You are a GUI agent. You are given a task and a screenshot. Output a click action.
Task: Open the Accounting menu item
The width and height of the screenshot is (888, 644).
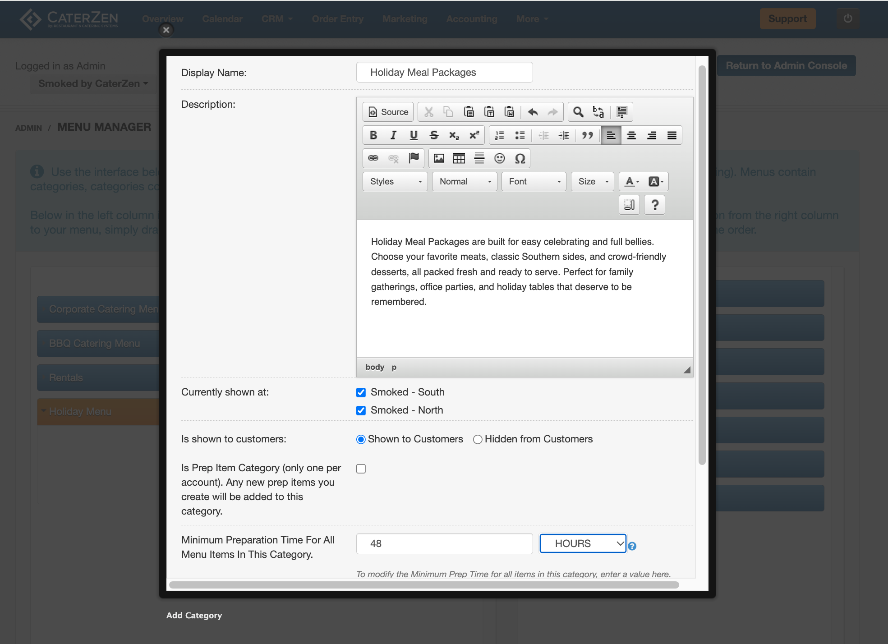pyautogui.click(x=472, y=19)
